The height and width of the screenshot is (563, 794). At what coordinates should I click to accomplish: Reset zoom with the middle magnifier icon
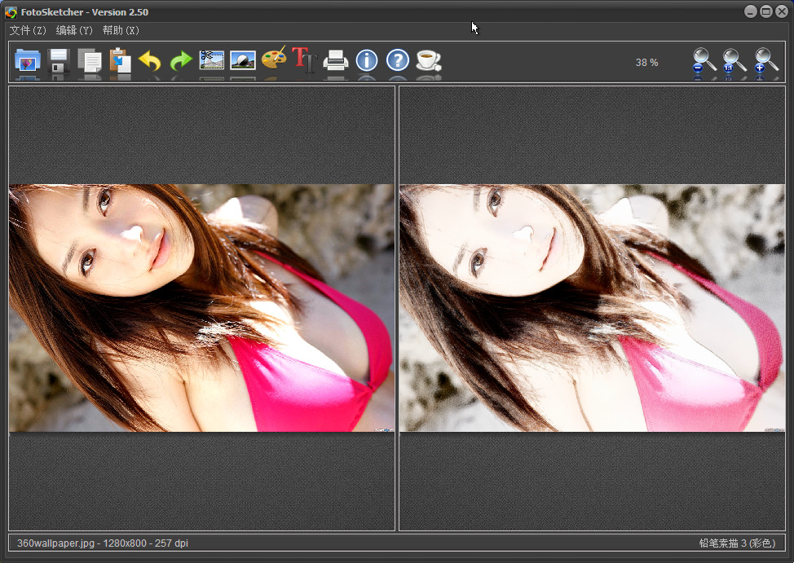coord(734,61)
